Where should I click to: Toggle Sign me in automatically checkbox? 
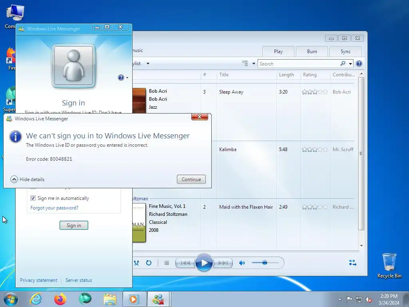click(33, 198)
